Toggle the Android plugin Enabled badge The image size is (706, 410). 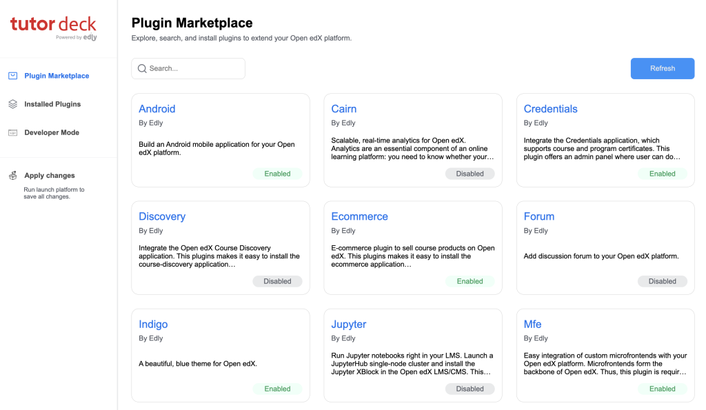[277, 174]
